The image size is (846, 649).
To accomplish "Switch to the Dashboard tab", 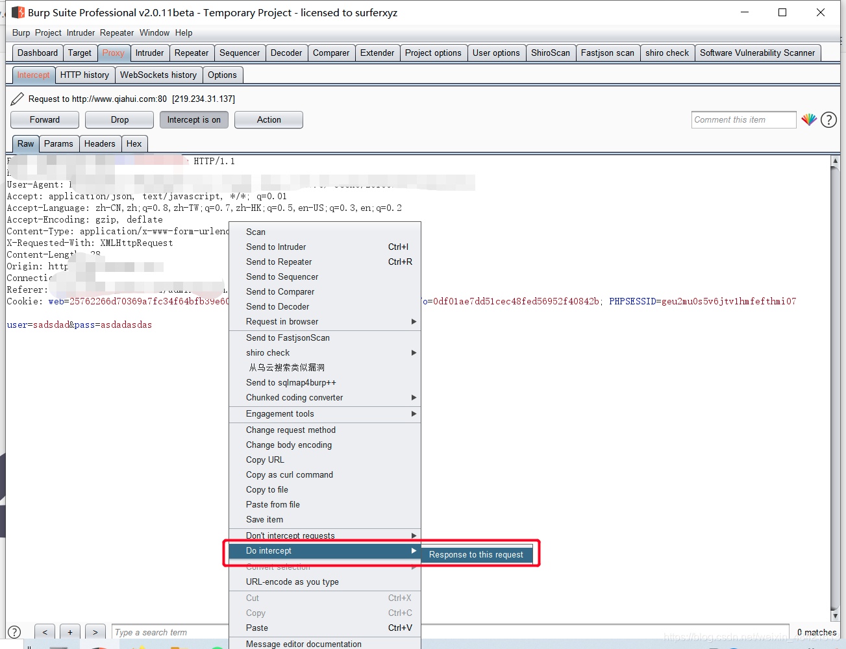I will coord(38,53).
